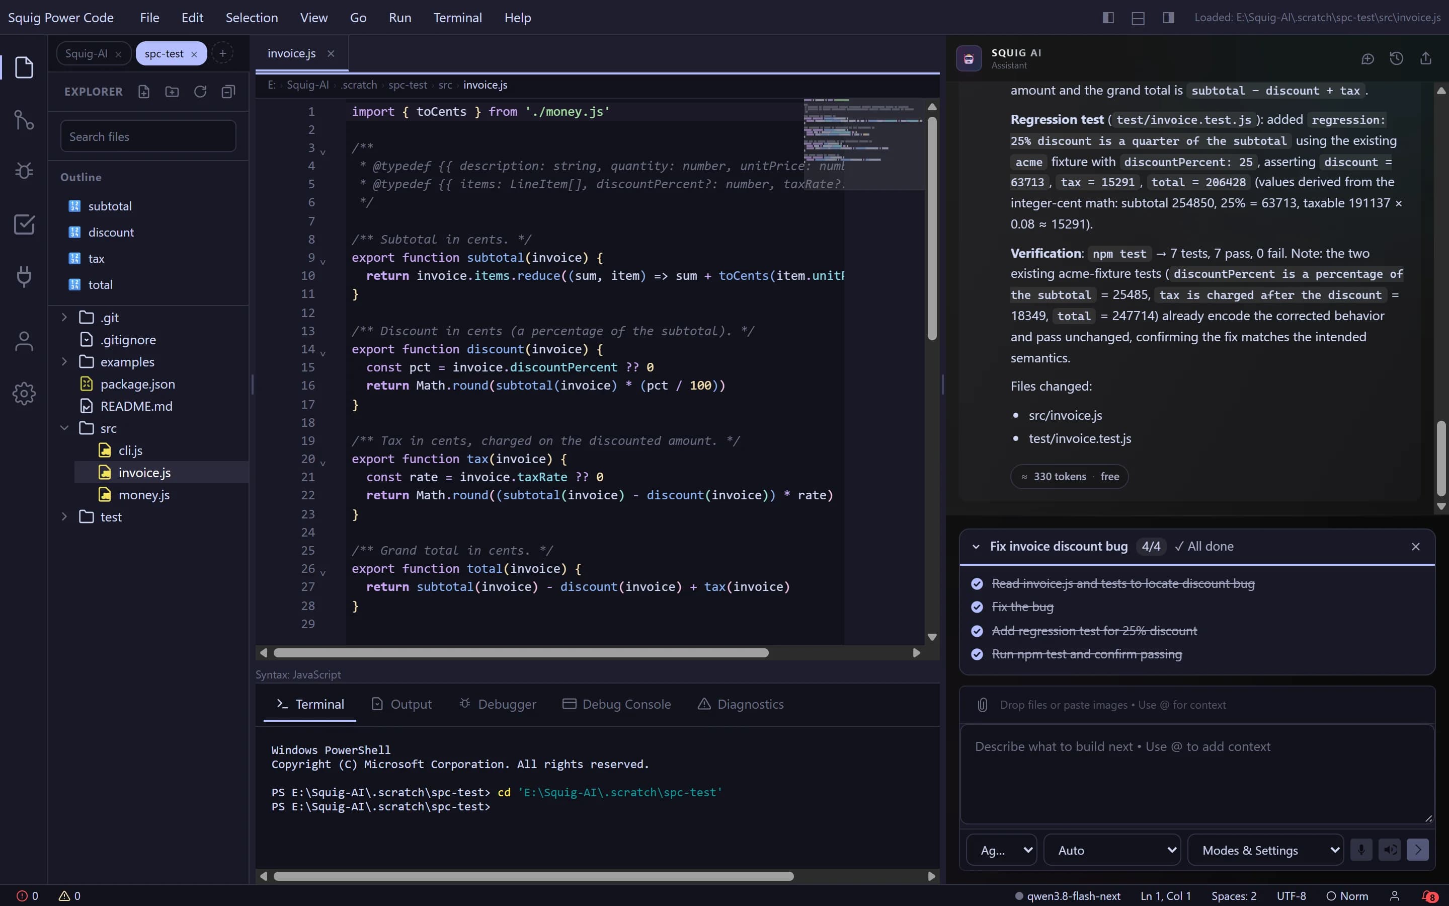This screenshot has width=1449, height=906.
Task: Open the Auto model dropdown
Action: [x=1112, y=850]
